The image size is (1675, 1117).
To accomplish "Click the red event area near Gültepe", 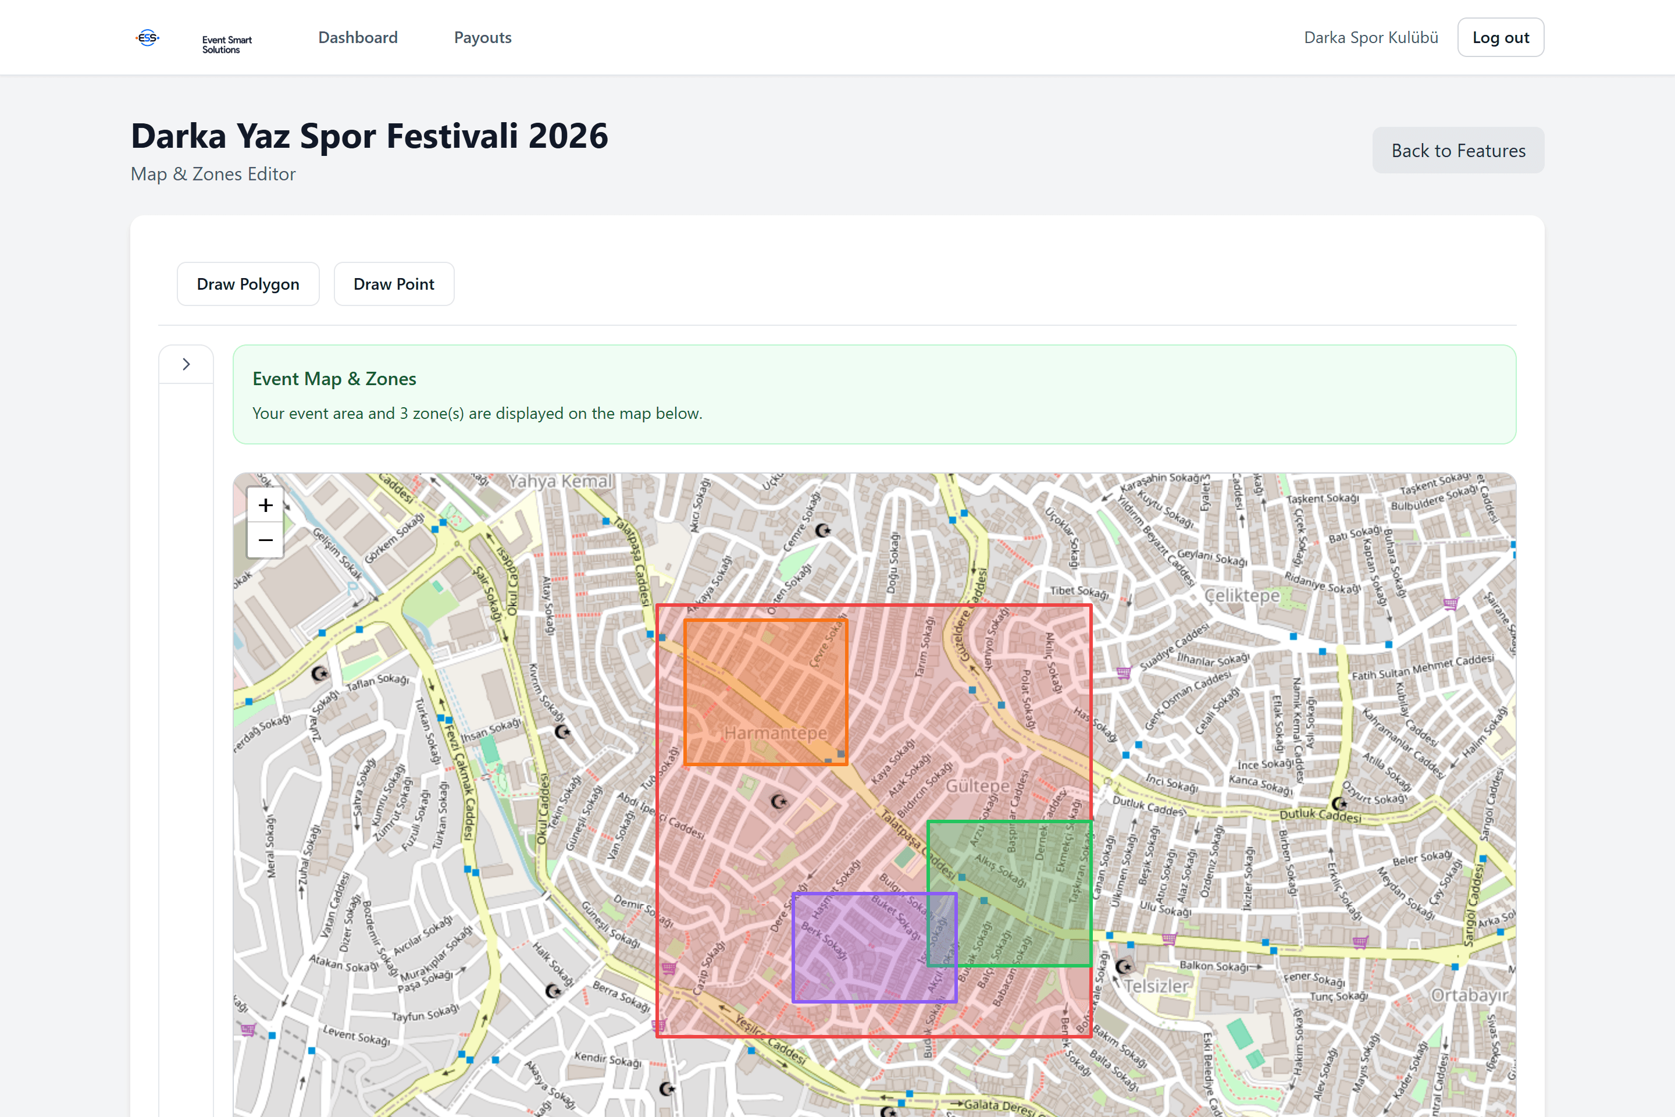I will [x=977, y=787].
